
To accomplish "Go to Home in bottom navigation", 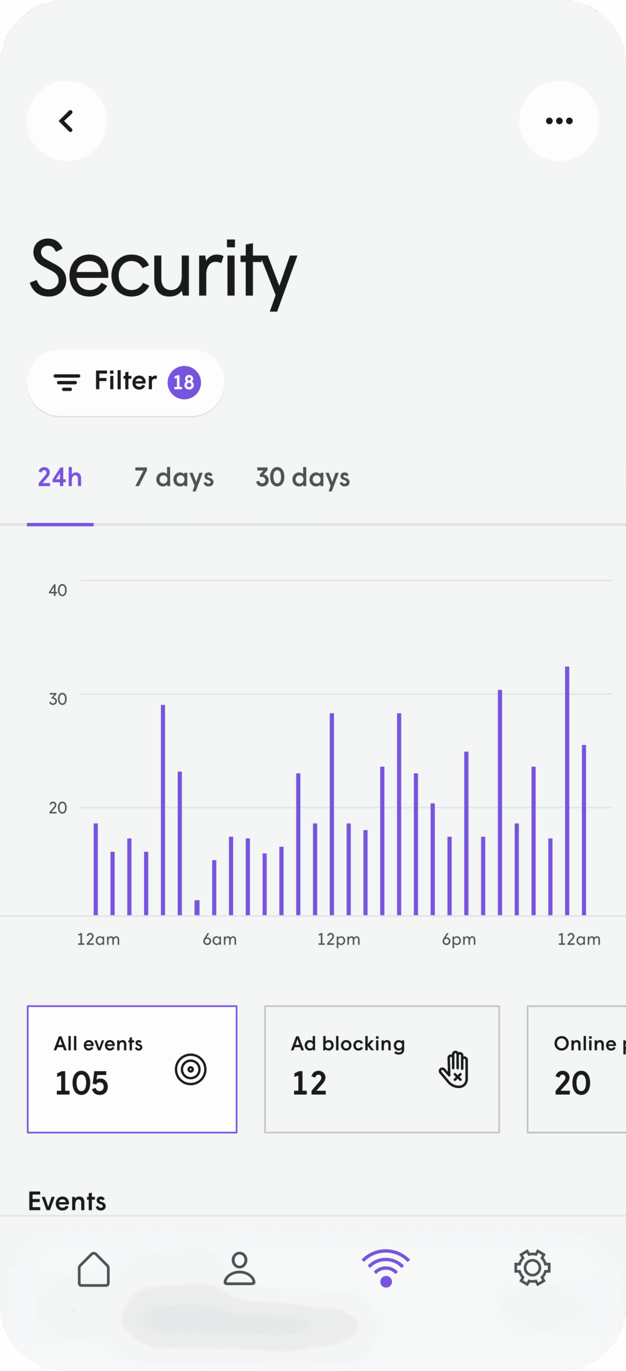I will click(x=94, y=1269).
